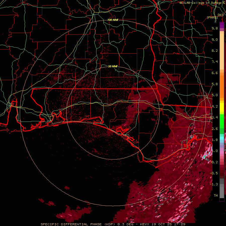Click the 50 NMI range ring label

click(x=113, y=66)
